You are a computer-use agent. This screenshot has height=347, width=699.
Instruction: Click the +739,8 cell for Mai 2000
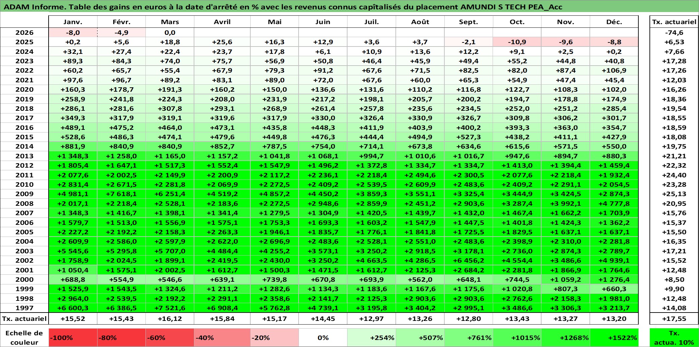(275, 279)
